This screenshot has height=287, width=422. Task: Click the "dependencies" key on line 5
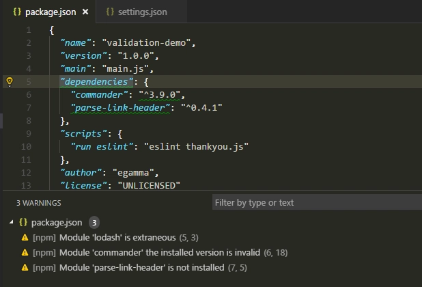[96, 81]
